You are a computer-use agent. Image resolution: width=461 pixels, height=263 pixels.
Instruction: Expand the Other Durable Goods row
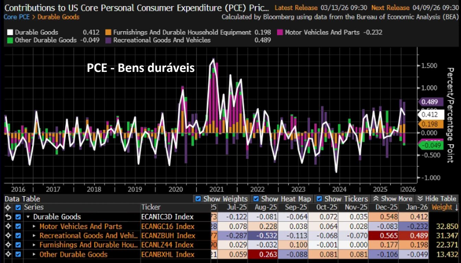coord(34,254)
